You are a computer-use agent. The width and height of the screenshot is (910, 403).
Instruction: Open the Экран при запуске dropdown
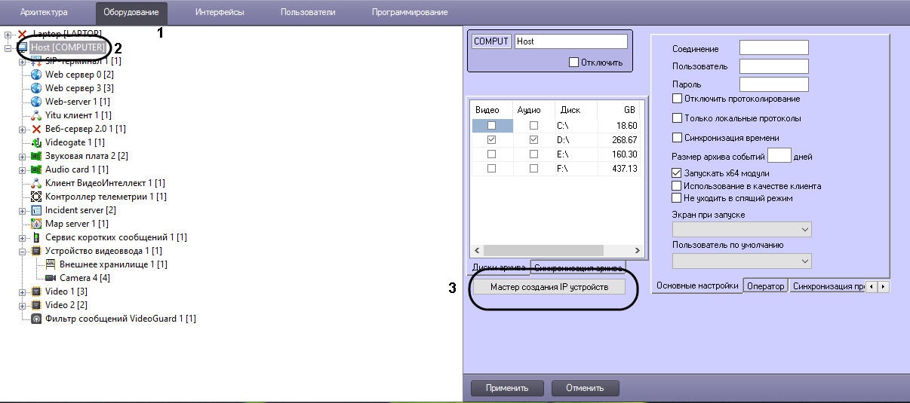coord(741,229)
